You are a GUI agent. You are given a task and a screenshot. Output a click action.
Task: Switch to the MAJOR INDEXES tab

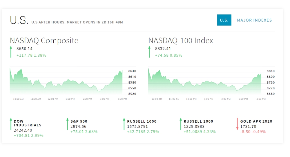click(x=254, y=20)
